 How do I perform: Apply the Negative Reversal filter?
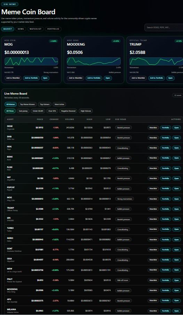68,111
